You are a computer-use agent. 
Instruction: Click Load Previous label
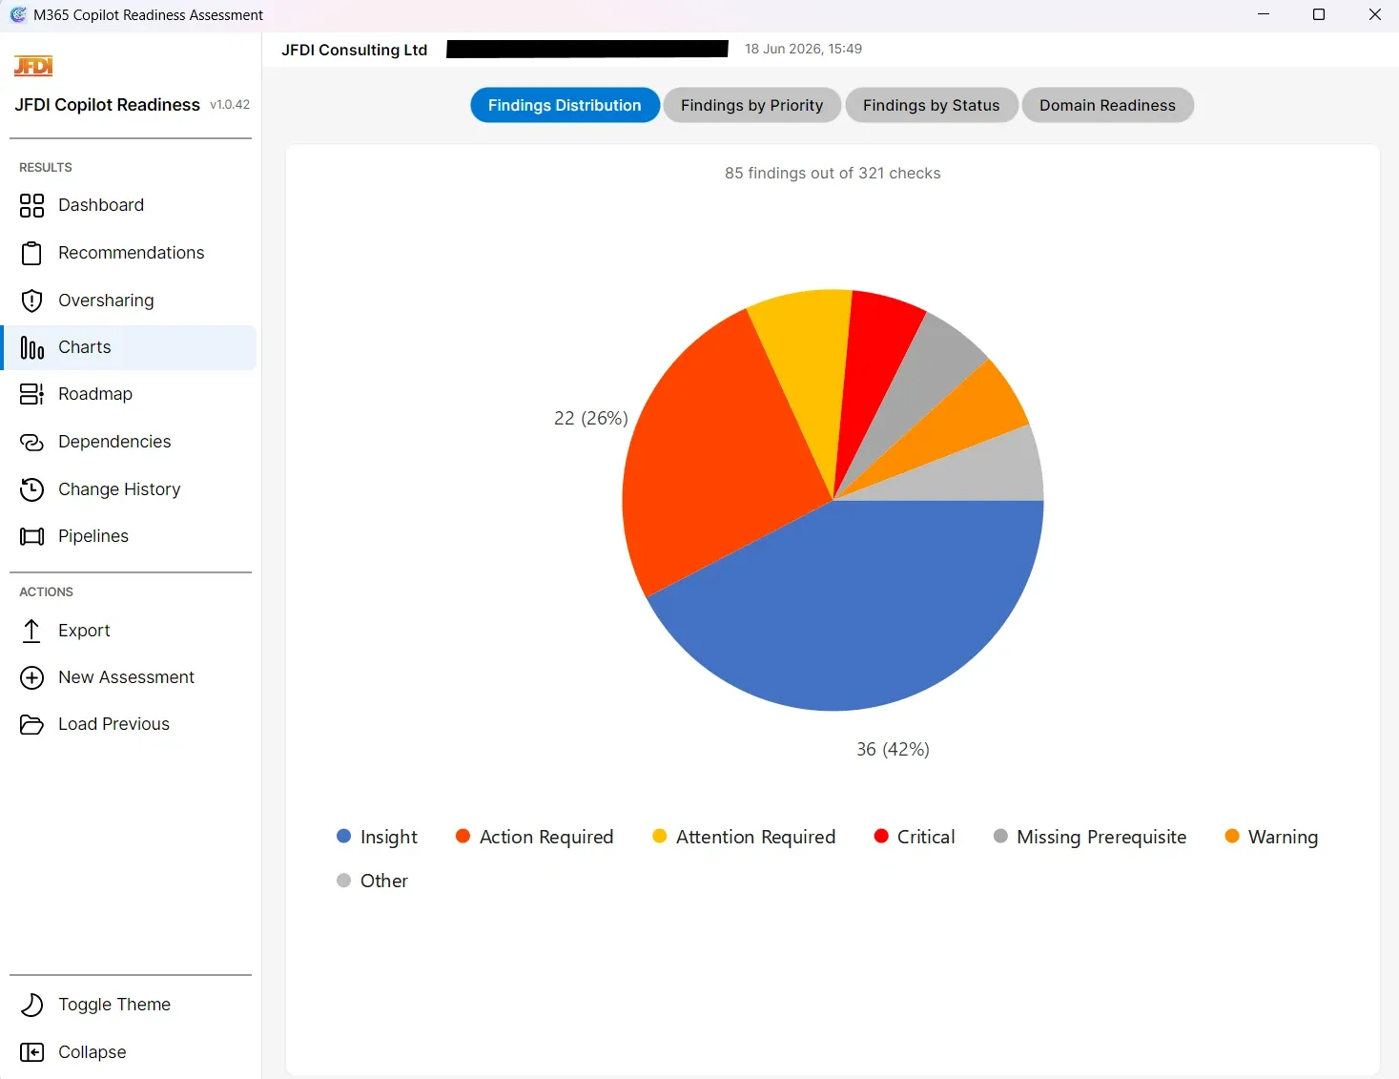[113, 724]
